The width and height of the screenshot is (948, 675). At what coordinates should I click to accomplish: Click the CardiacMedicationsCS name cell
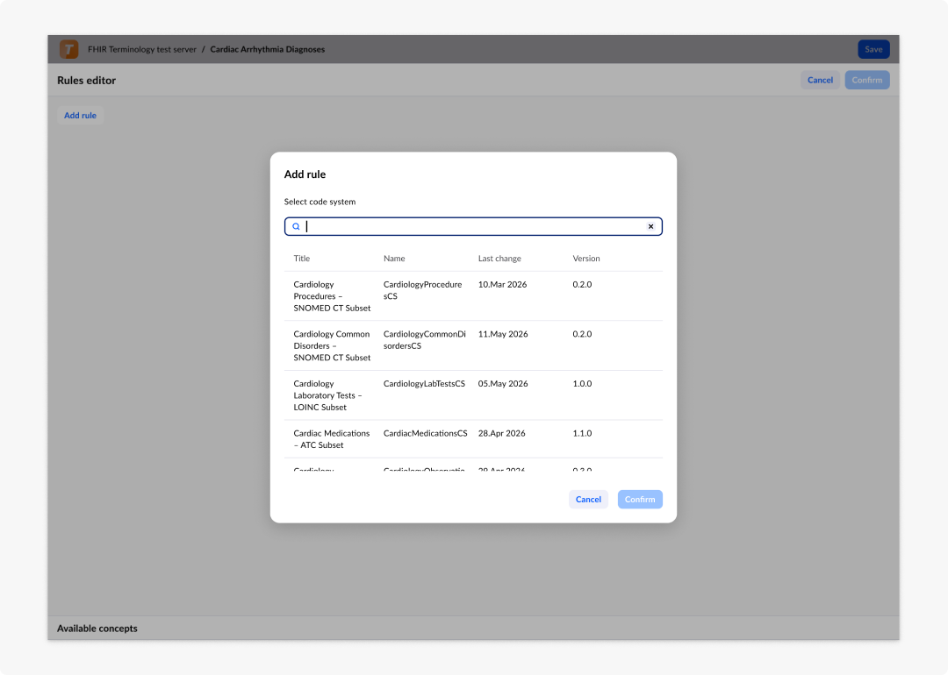tap(425, 433)
